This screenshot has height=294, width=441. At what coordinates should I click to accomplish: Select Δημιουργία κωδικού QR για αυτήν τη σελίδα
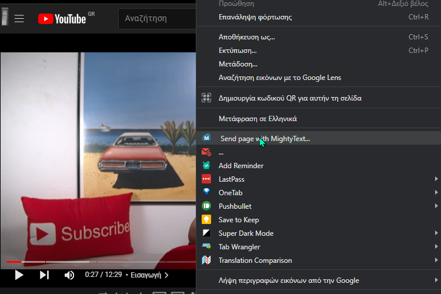point(318,98)
